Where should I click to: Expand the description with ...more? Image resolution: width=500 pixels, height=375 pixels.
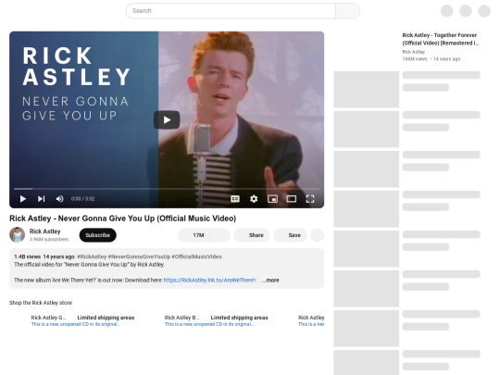[270, 281]
